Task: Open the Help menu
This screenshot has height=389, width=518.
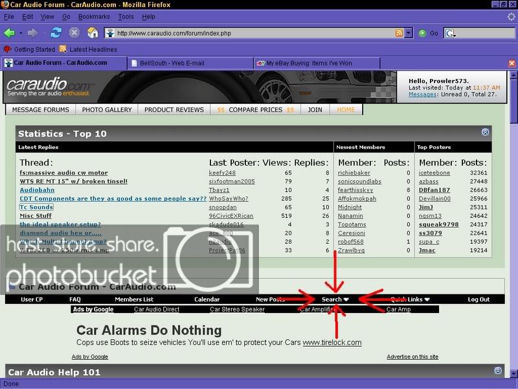Action: point(148,17)
